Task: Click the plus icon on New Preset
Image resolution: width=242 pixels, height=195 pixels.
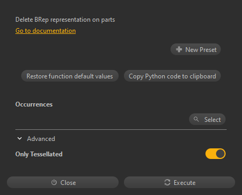Action: coord(179,49)
